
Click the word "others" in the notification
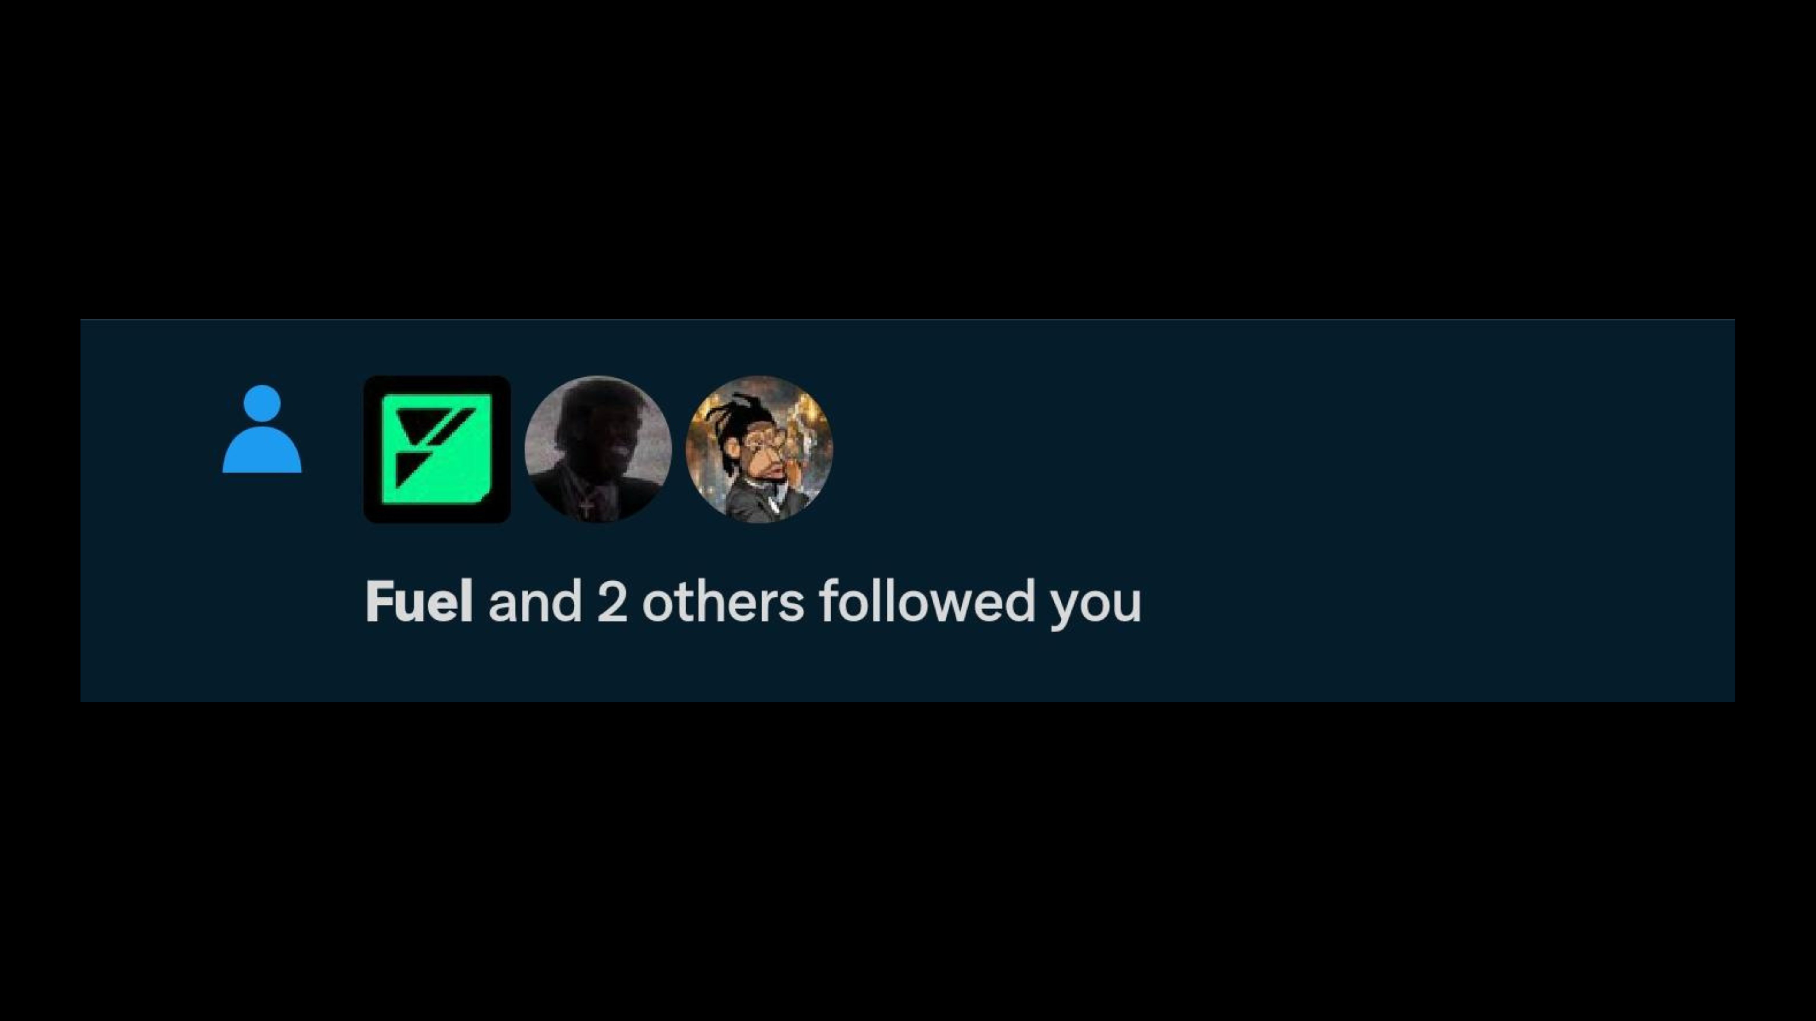coord(722,602)
